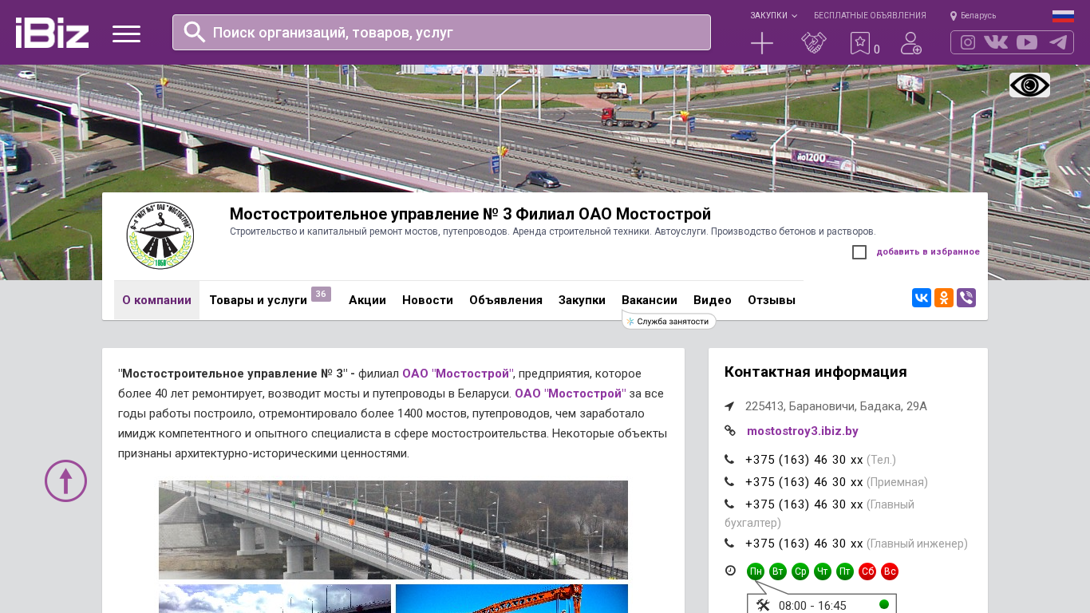Switch to the Новости tab
The height and width of the screenshot is (613, 1090).
pyautogui.click(x=428, y=300)
